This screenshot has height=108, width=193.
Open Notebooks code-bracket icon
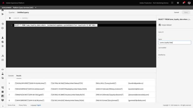click(3, 70)
